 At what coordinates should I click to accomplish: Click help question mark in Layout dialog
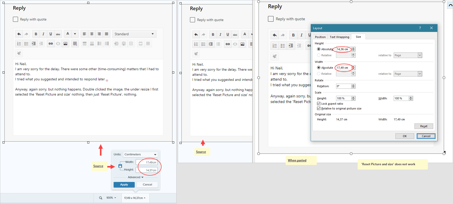point(420,28)
